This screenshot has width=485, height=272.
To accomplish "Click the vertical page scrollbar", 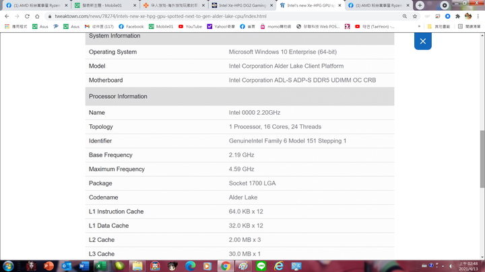I will click(482, 158).
